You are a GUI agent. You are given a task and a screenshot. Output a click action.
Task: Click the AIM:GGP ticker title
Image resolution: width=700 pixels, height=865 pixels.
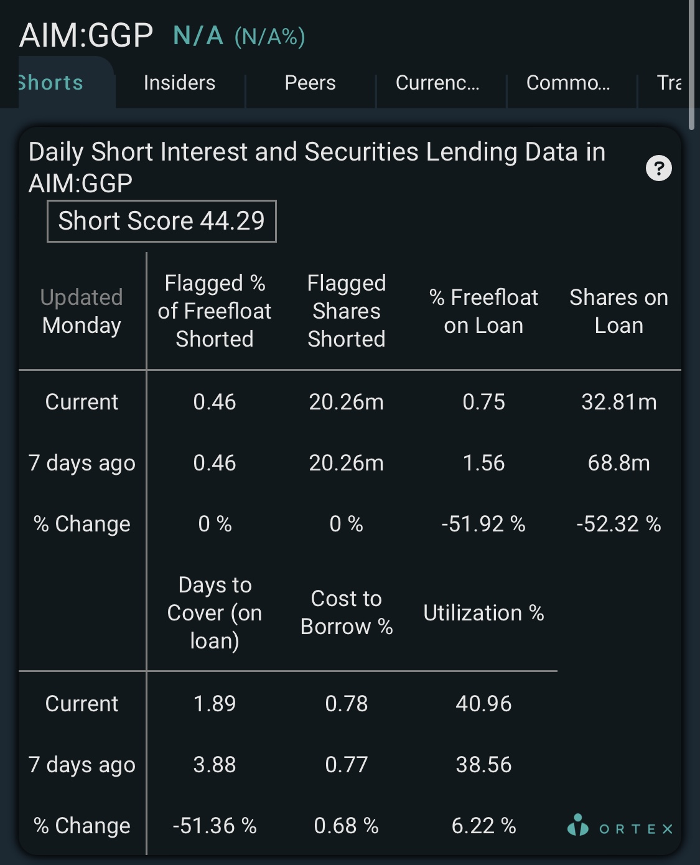tap(86, 35)
